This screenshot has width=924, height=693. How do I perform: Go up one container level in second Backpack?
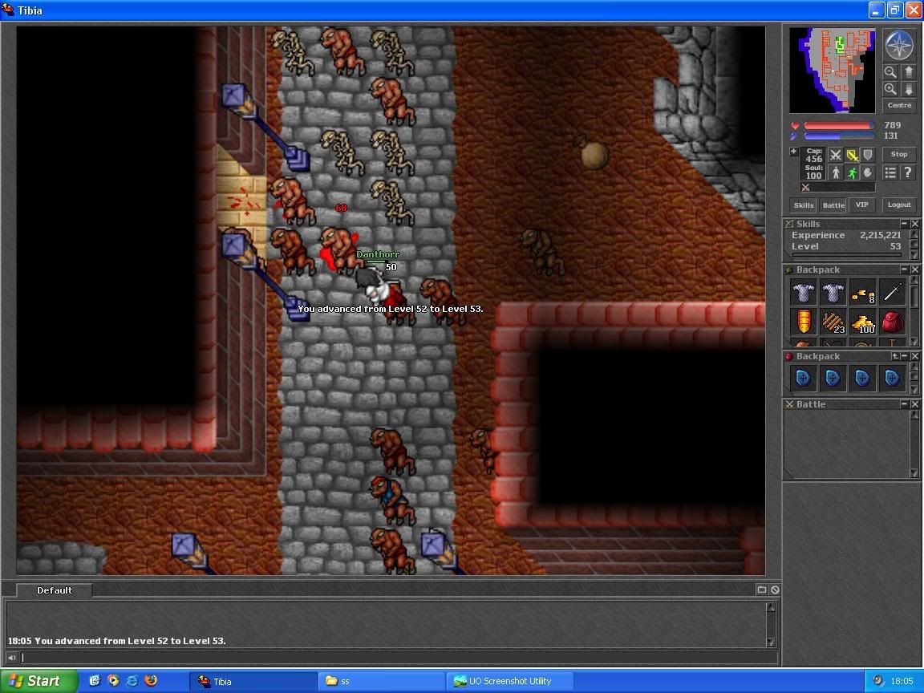click(895, 356)
